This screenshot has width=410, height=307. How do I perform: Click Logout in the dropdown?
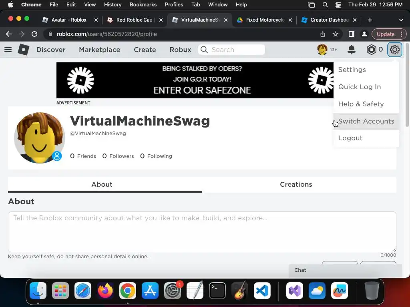pos(366,138)
